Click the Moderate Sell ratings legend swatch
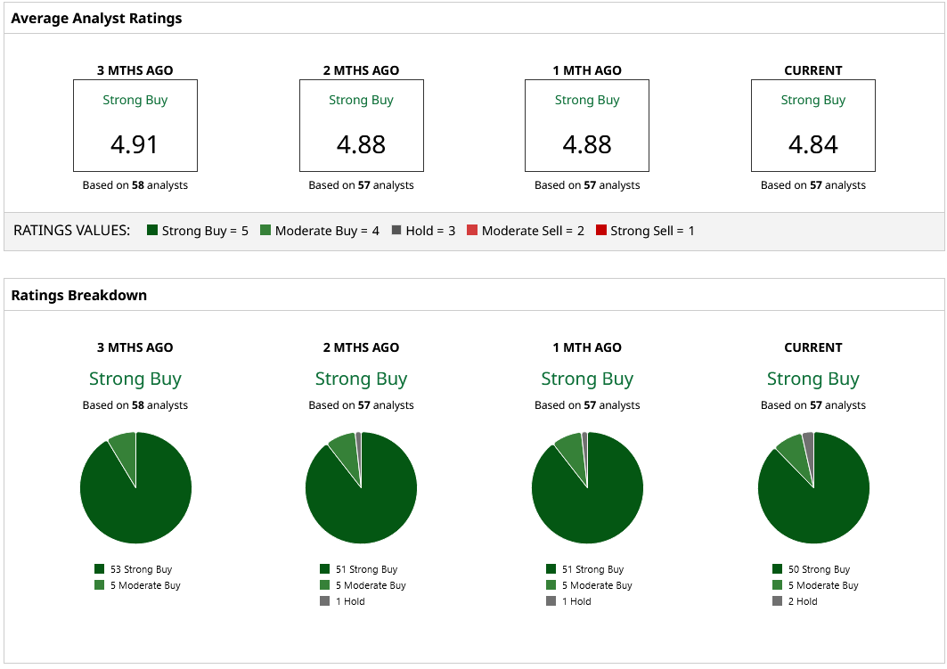The width and height of the screenshot is (947, 669). [472, 230]
